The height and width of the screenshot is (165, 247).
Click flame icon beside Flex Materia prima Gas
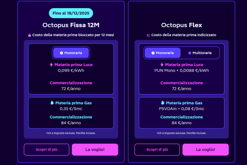point(163,103)
